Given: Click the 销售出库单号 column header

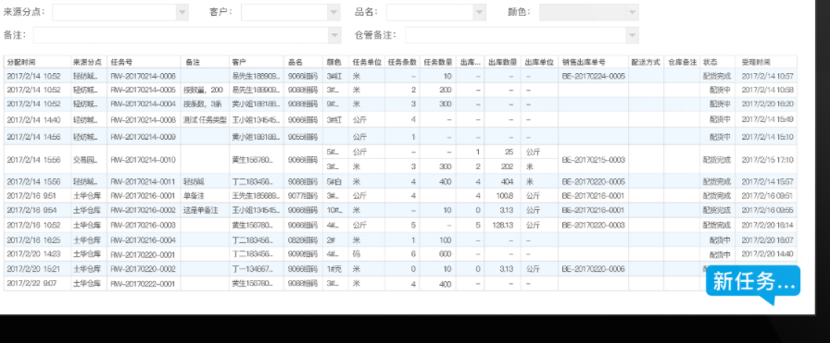Looking at the screenshot, I should pyautogui.click(x=594, y=62).
